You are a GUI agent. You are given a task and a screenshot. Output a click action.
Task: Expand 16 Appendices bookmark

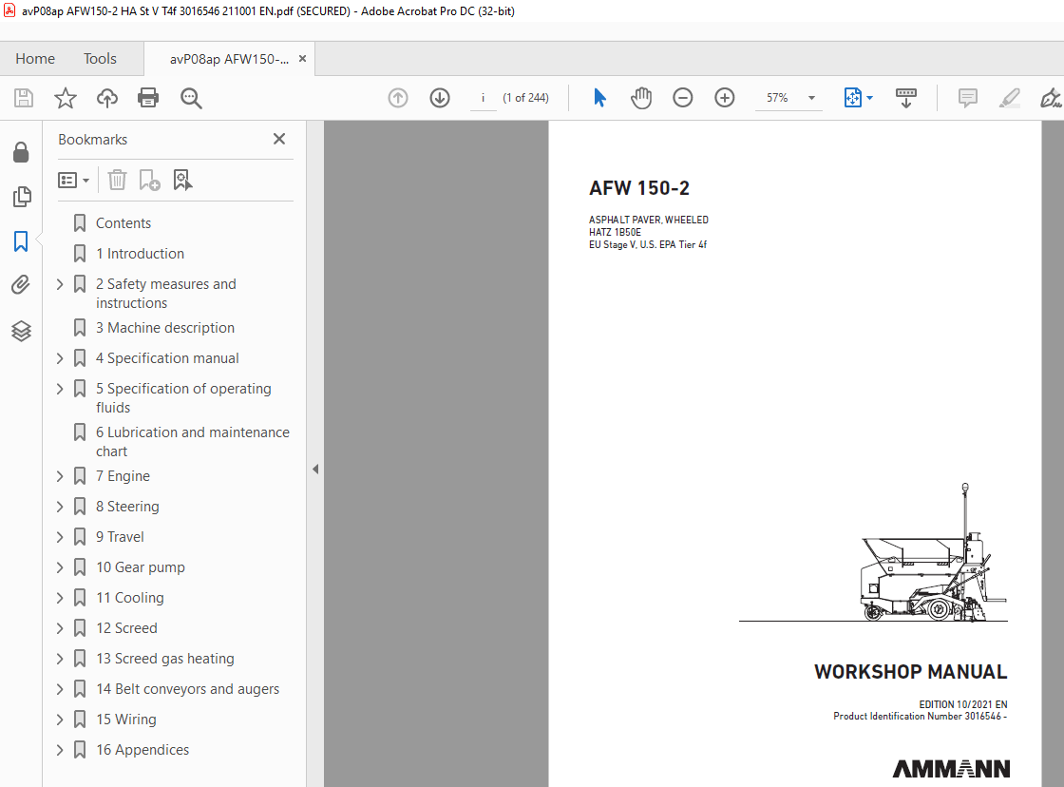(60, 750)
